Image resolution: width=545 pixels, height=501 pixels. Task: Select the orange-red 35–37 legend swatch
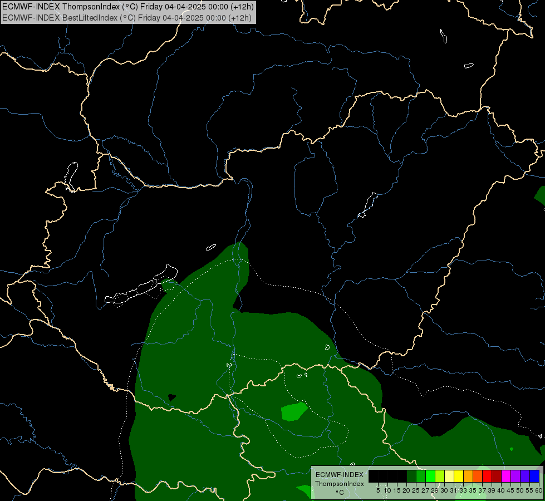(x=478, y=476)
